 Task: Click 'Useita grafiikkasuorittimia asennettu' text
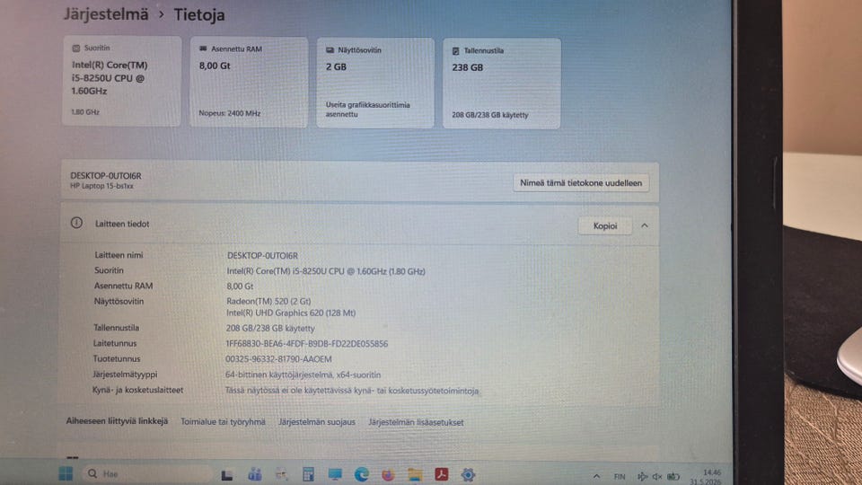coord(368,110)
